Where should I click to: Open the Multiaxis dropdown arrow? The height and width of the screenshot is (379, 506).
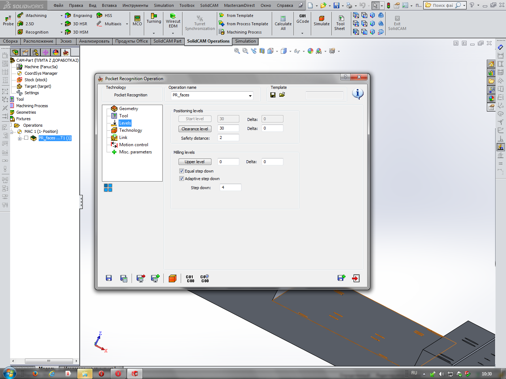(x=127, y=24)
